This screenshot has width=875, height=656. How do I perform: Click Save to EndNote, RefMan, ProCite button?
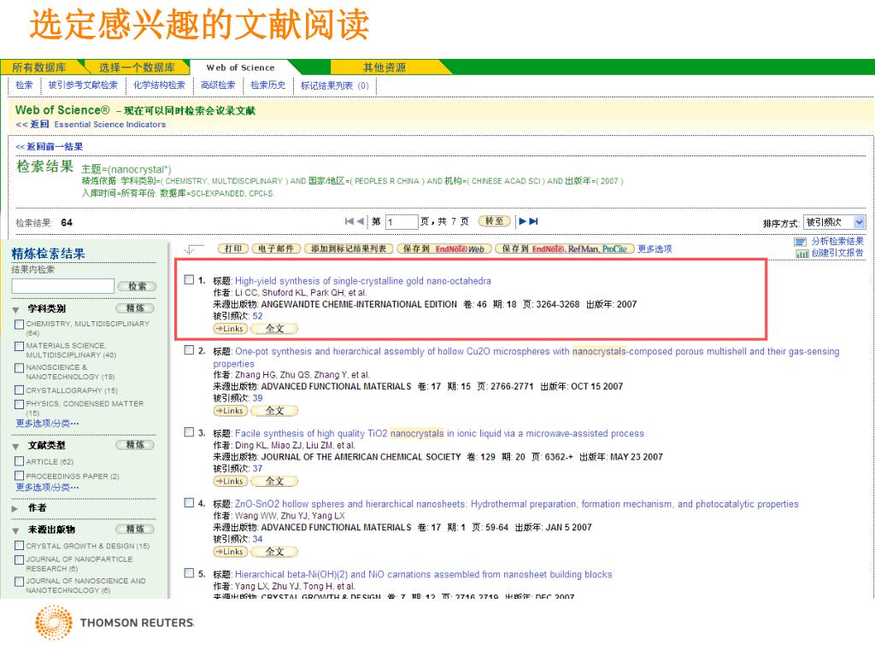click(x=565, y=249)
